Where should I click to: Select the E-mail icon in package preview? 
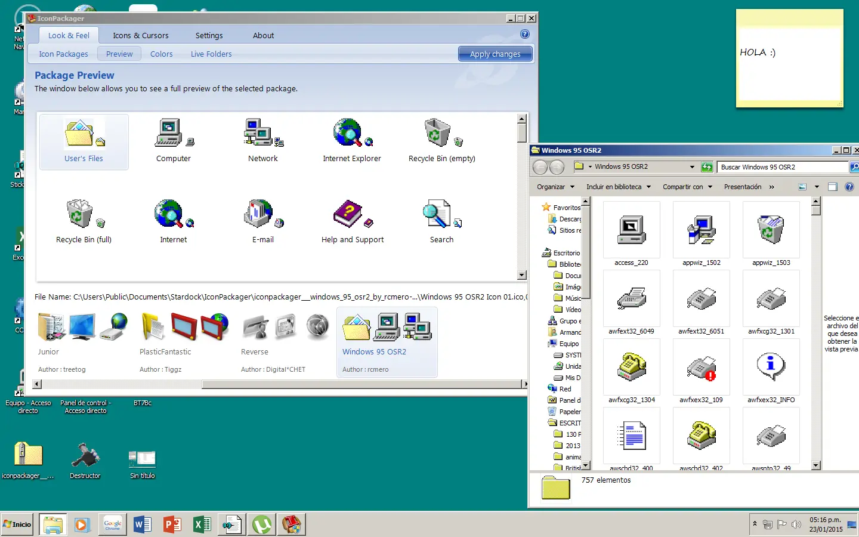pyautogui.click(x=263, y=222)
